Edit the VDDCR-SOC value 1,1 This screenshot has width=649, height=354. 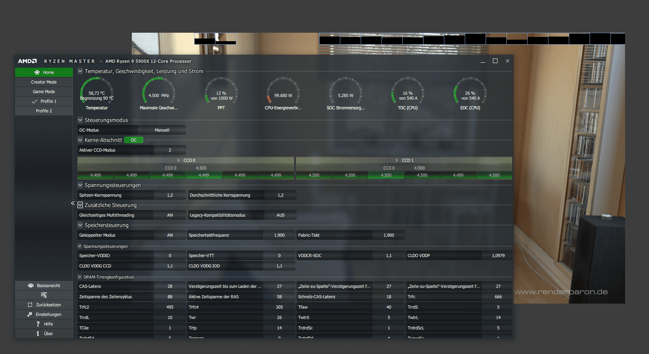tap(389, 255)
